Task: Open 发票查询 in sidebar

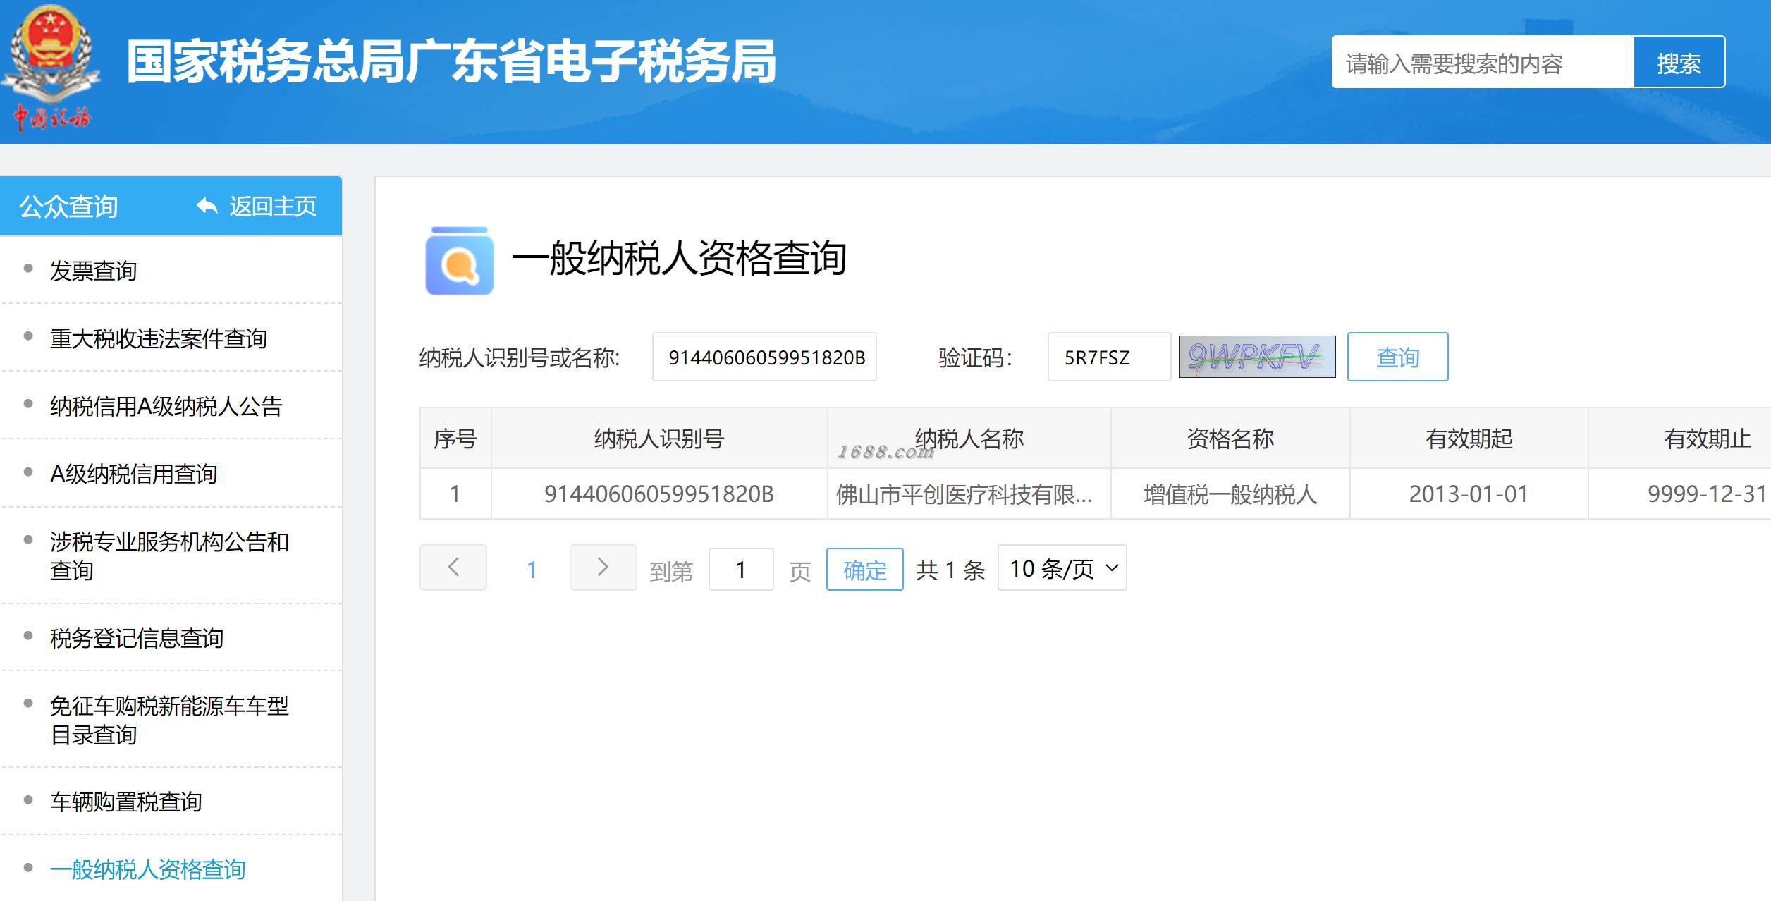Action: 93,271
